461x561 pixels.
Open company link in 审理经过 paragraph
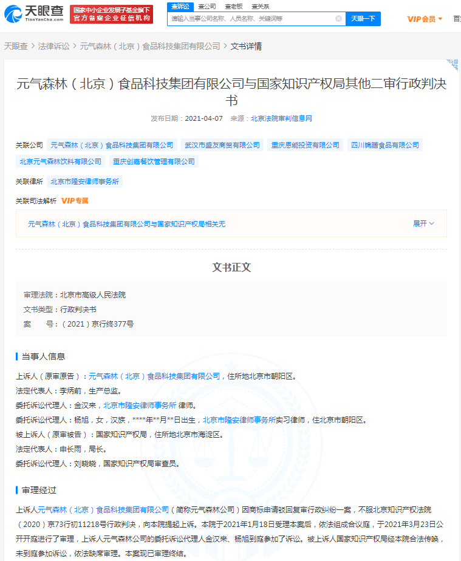click(103, 509)
